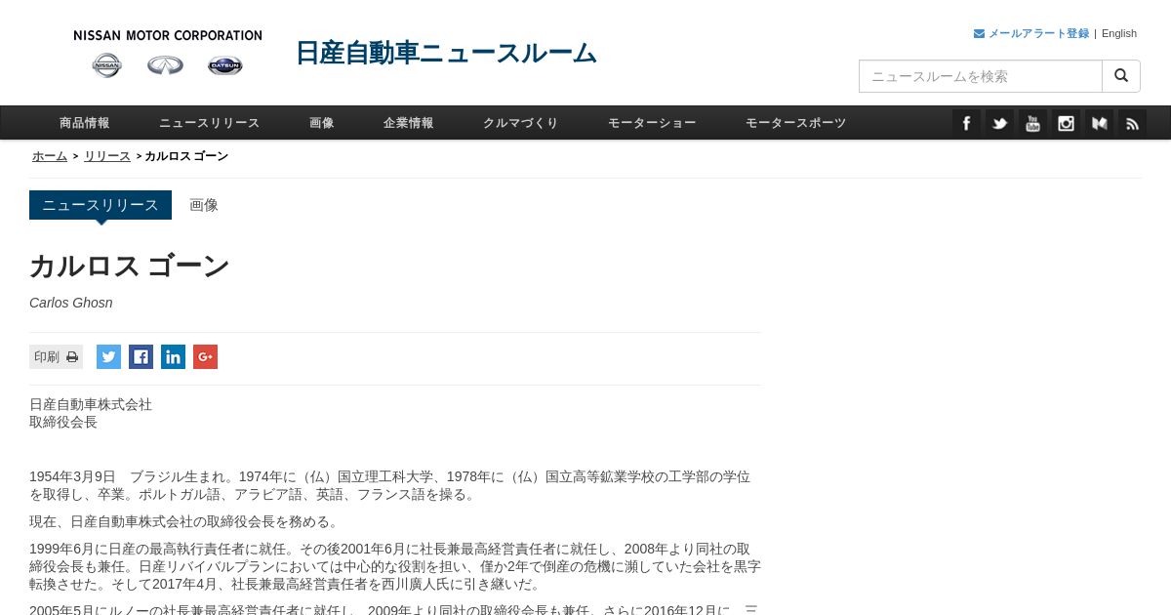Image resolution: width=1171 pixels, height=615 pixels.
Task: Click the Infiniti brand logo
Action: coord(166,65)
